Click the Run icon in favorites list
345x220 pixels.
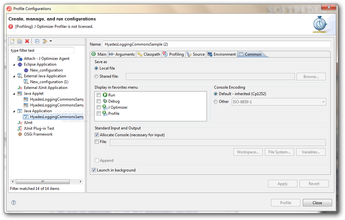(105, 95)
